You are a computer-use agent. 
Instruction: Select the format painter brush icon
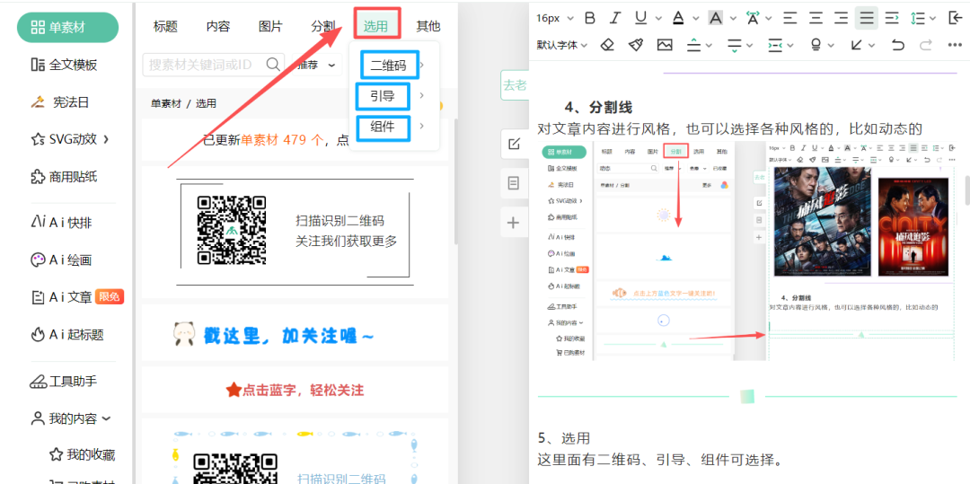click(636, 45)
